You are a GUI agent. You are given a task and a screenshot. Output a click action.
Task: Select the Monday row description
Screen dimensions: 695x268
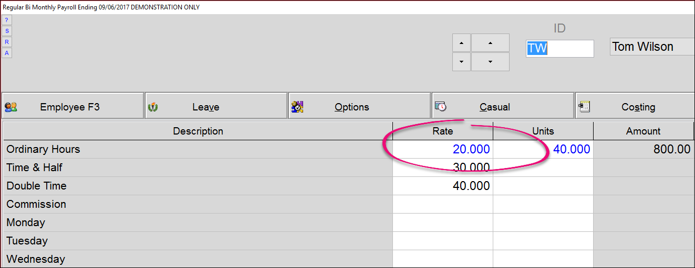[x=198, y=222]
